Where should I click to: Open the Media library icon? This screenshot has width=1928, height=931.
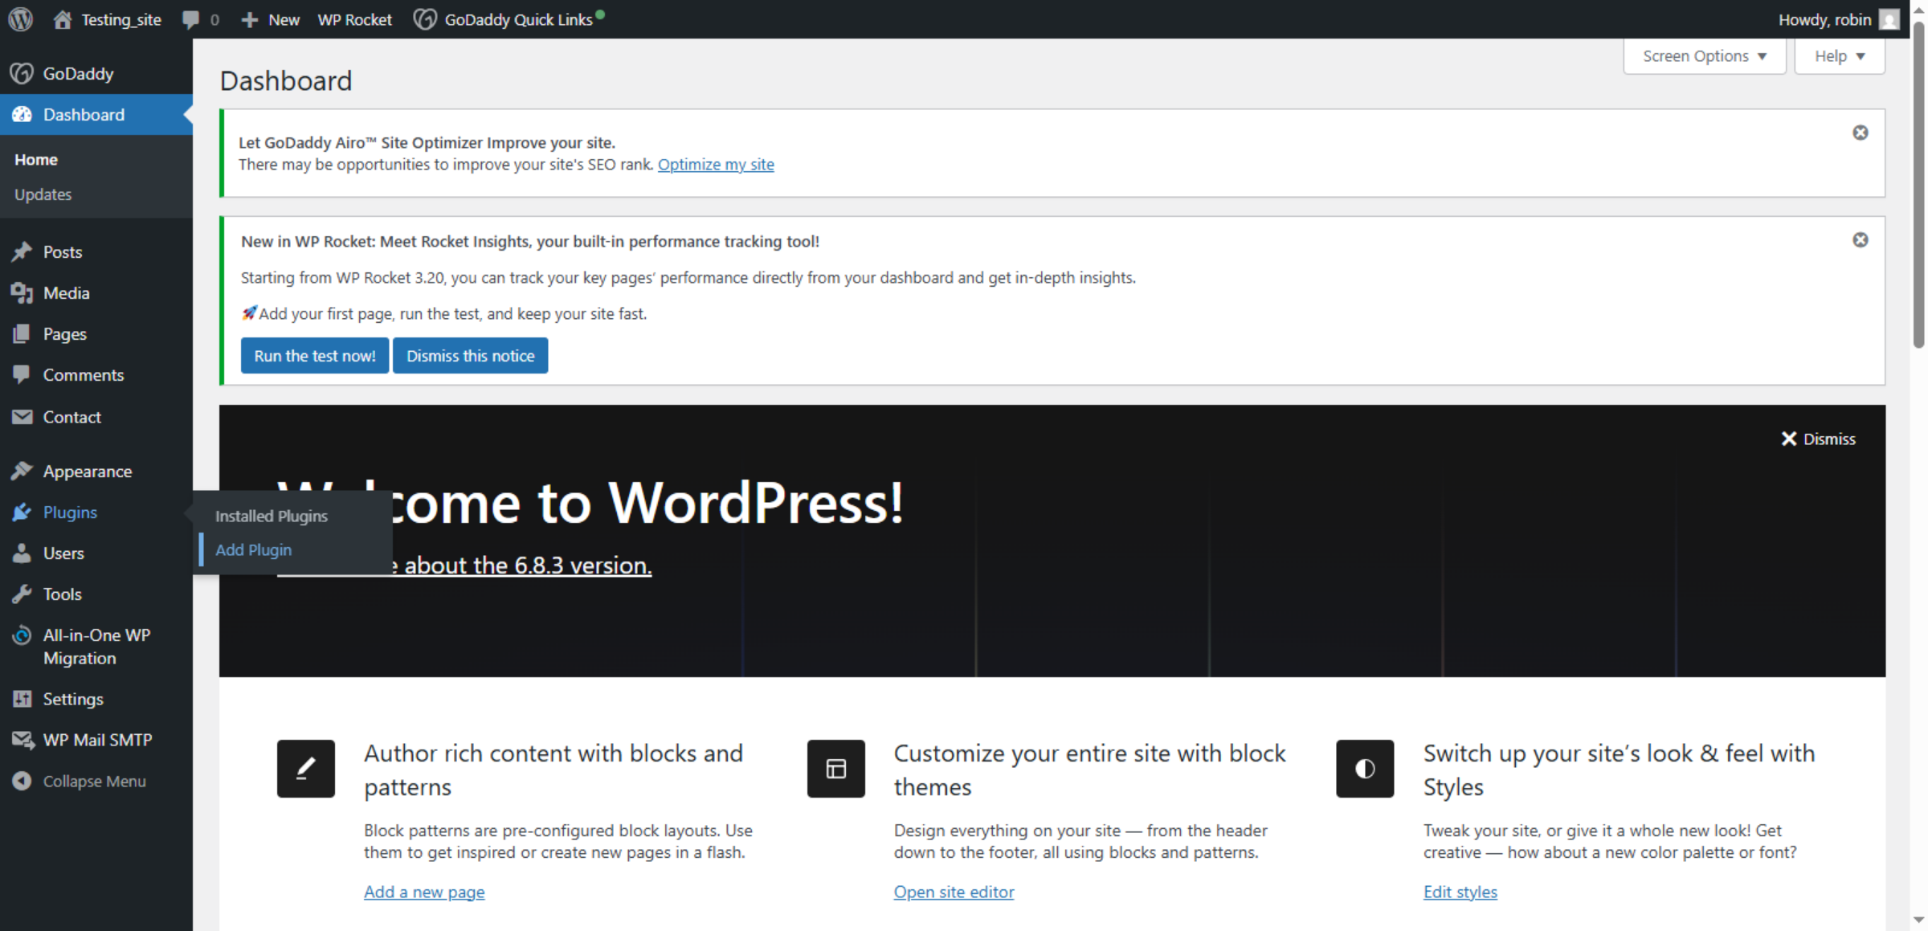[22, 292]
